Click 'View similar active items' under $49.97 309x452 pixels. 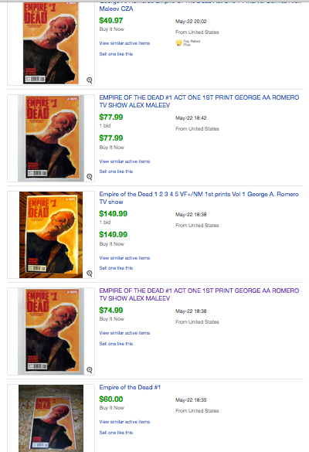[x=124, y=43]
